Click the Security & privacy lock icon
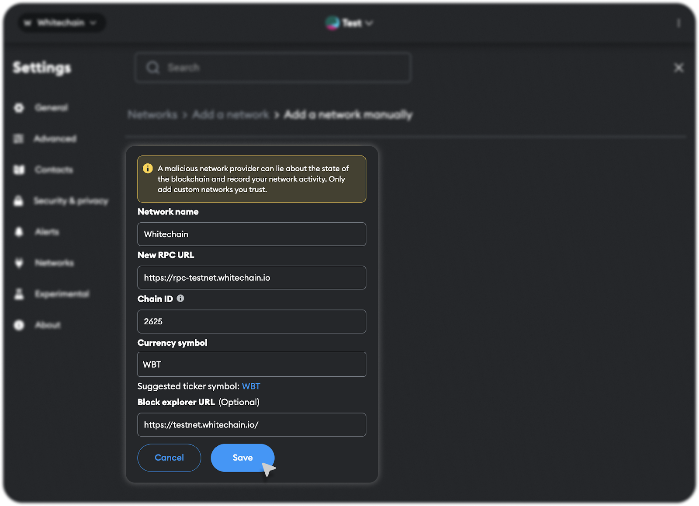 [18, 201]
